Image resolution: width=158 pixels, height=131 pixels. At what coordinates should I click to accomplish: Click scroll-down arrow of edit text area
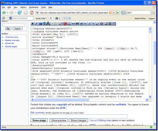click(150, 97)
